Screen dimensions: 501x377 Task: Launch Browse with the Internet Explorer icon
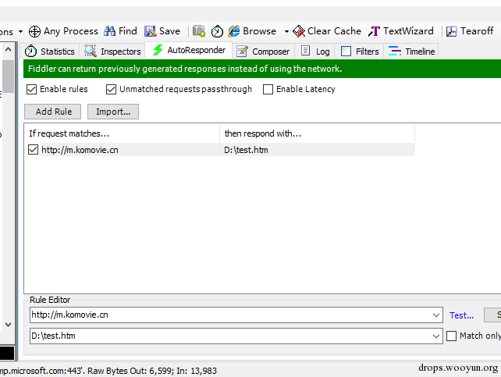(x=234, y=31)
